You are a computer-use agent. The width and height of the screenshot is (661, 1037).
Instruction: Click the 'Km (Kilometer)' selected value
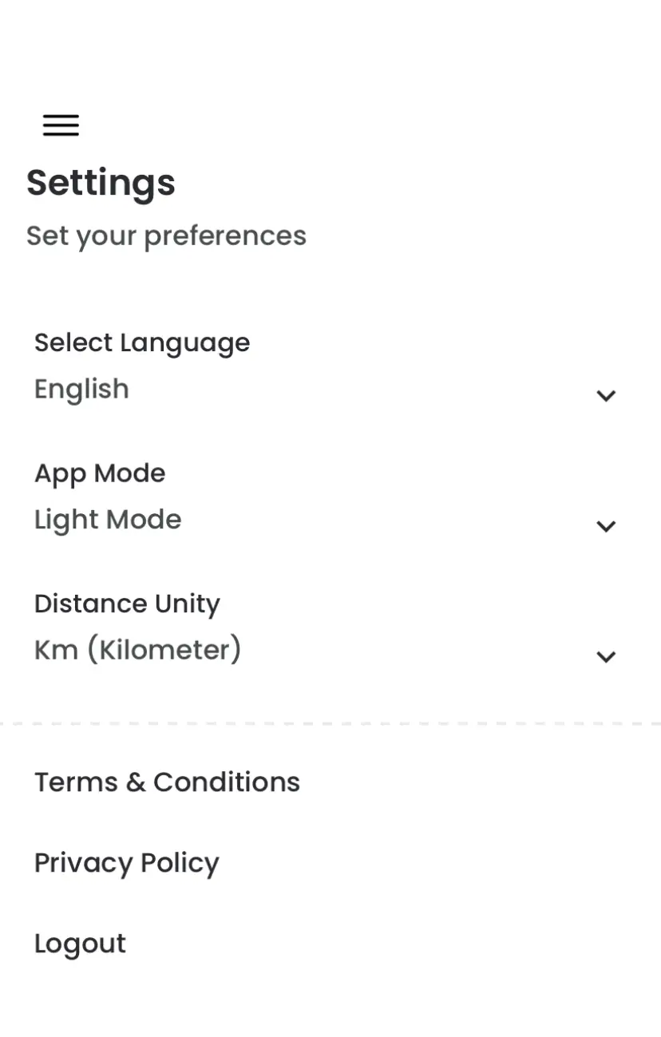click(137, 650)
